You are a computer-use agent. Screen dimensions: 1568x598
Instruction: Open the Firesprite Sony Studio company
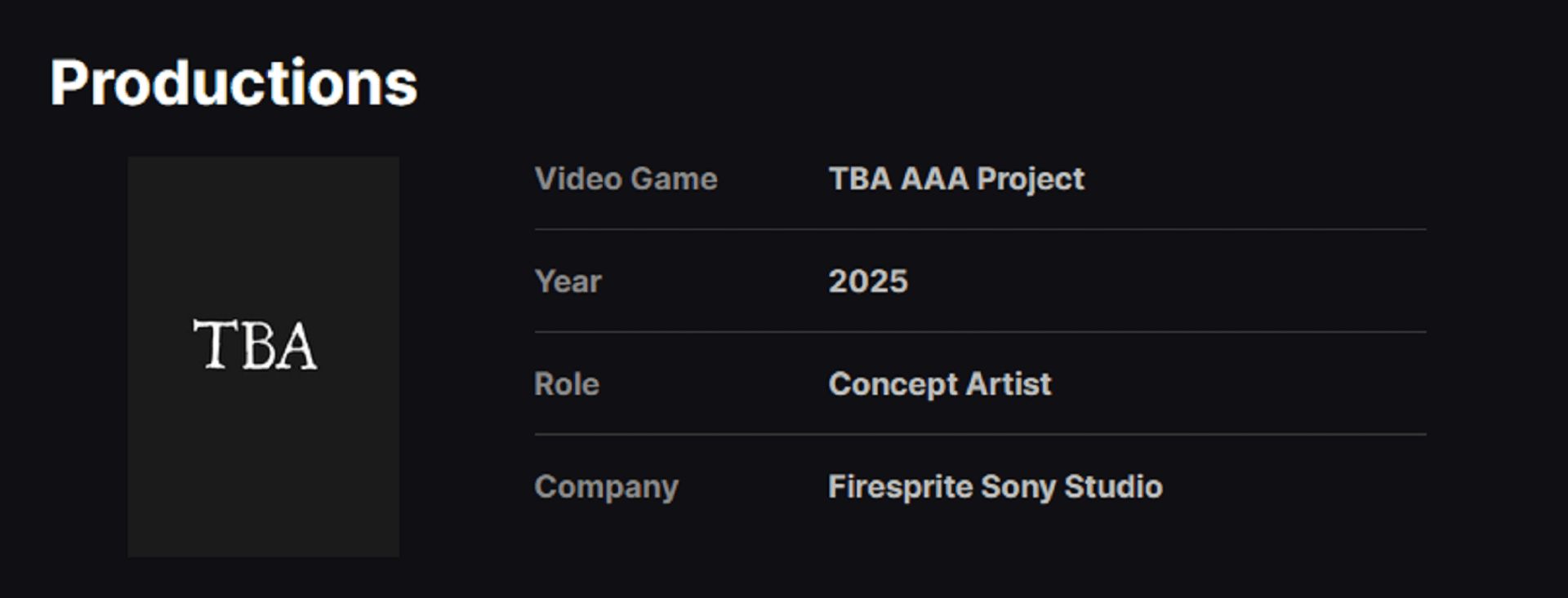(x=996, y=487)
